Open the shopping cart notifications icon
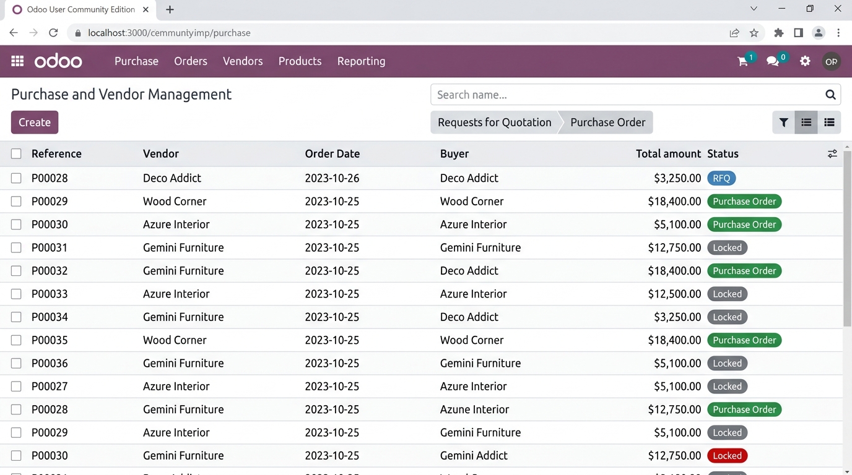 [743, 61]
